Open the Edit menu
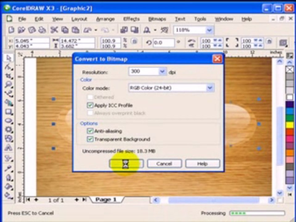The image size is (296, 222). coord(39,19)
